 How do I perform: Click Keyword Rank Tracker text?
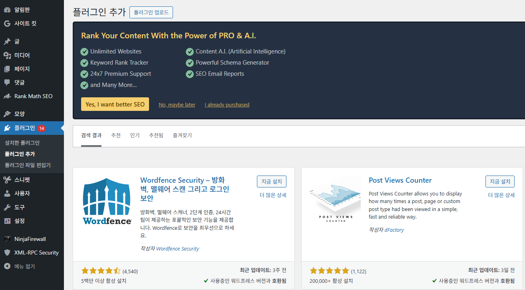click(119, 63)
